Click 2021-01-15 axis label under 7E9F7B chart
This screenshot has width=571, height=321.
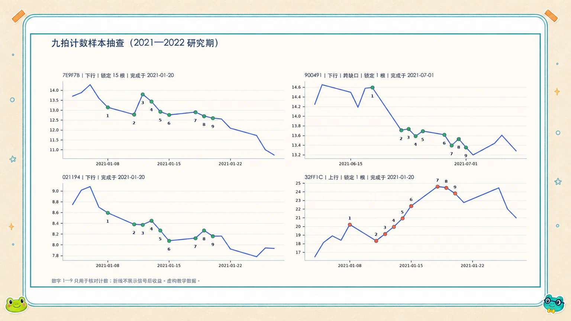(169, 164)
